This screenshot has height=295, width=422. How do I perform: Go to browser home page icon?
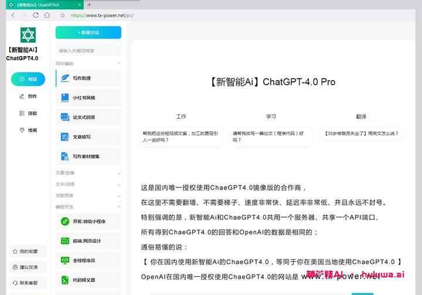(x=47, y=15)
